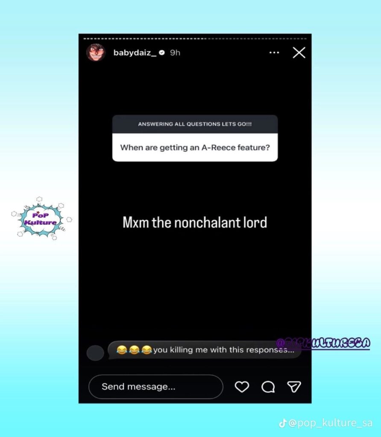Image resolution: width=381 pixels, height=437 pixels.
Task: Click the Pop Kulture logo badge
Action: (x=41, y=219)
